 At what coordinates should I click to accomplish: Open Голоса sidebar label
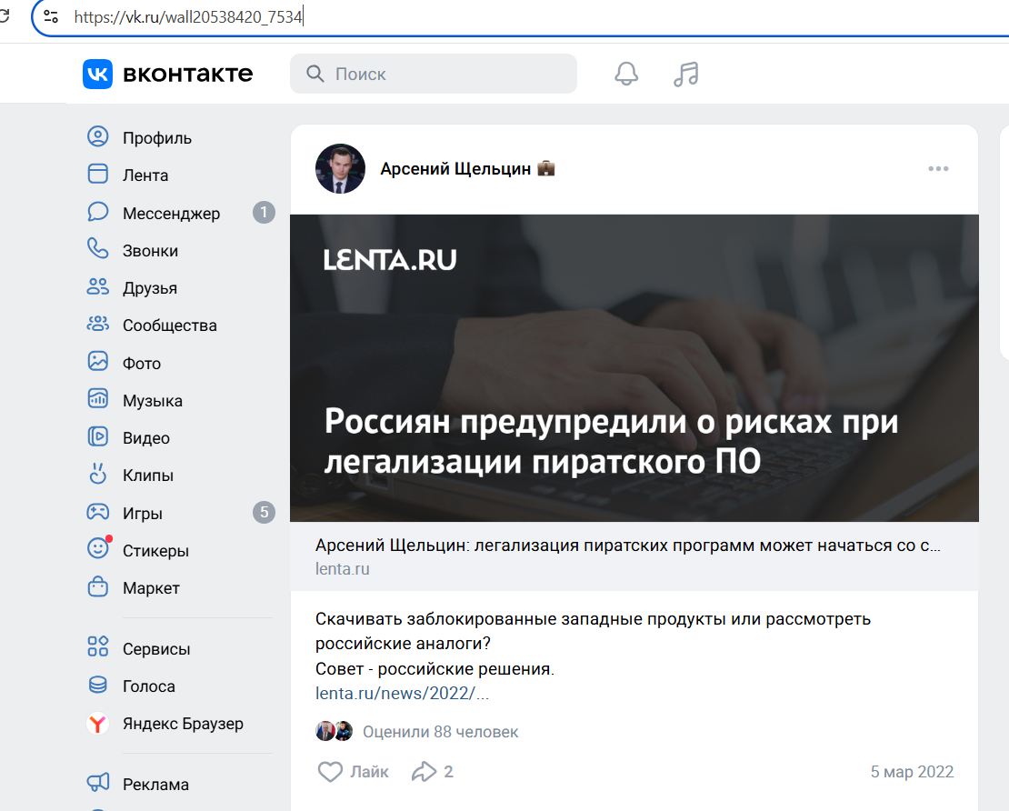(149, 686)
